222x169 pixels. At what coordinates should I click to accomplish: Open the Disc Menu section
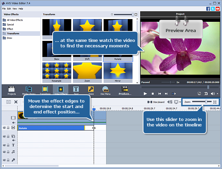point(106,91)
